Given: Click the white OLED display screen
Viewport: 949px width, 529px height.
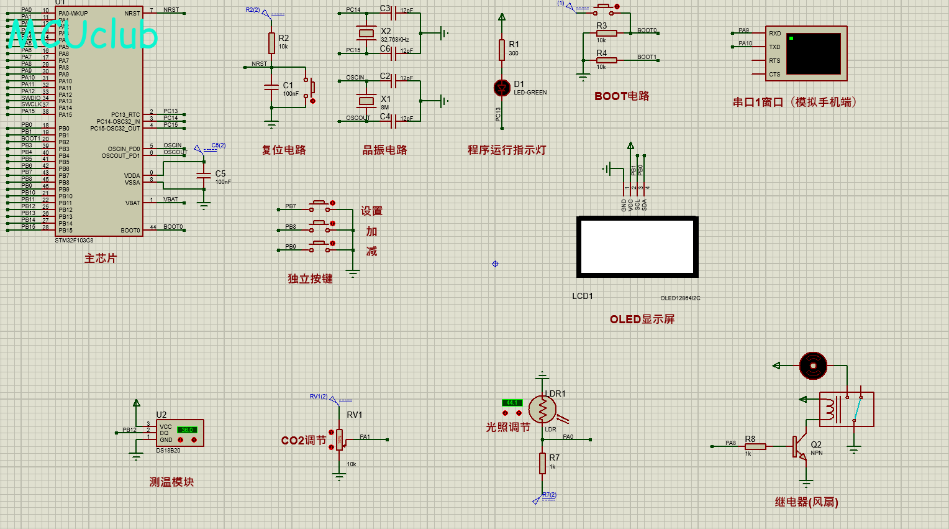Looking at the screenshot, I should point(638,247).
